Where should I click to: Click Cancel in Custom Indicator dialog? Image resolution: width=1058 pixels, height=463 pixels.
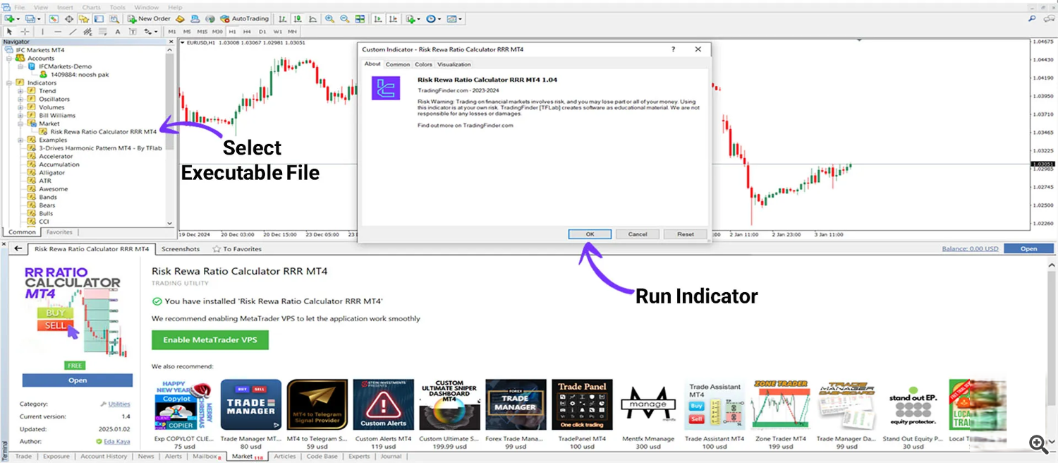point(637,234)
